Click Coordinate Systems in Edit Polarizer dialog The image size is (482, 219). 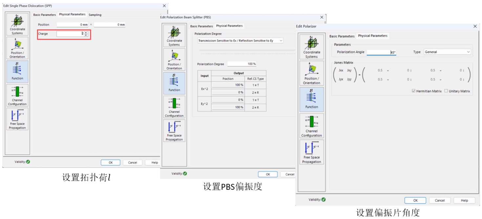[x=311, y=47]
